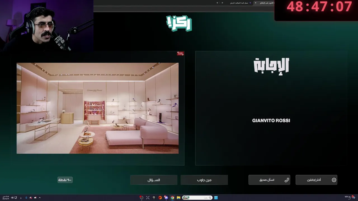The width and height of the screenshot is (358, 201).
Task: Click the circular icon on أختر إجابتين
Action: (334, 180)
